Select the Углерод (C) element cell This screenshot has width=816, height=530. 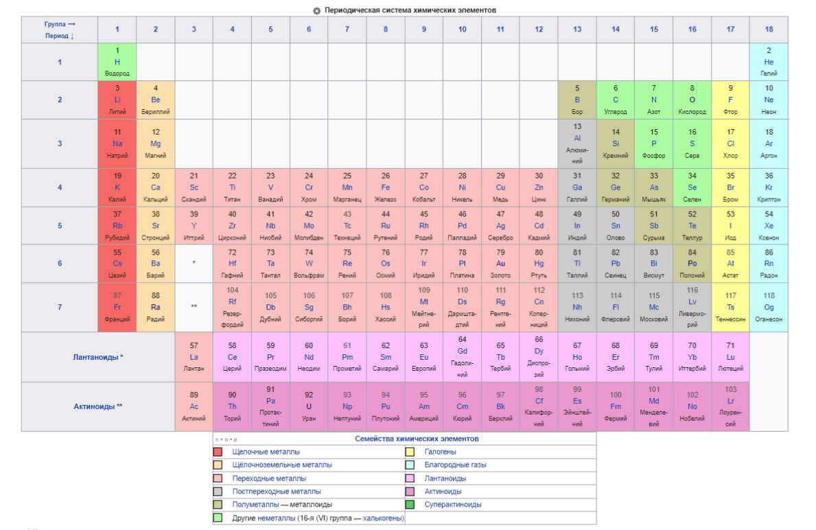pos(616,100)
